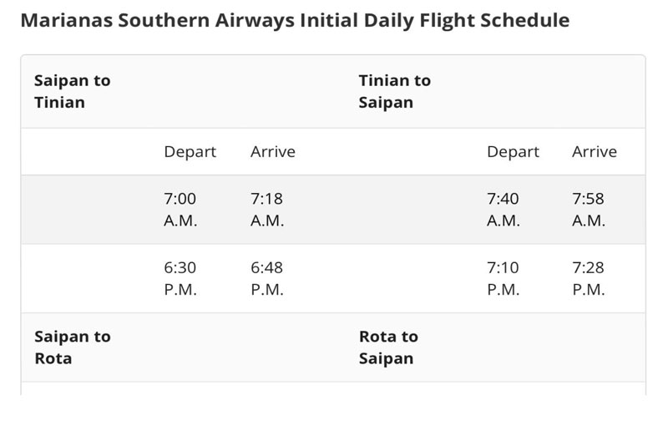This screenshot has height=436, width=668.
Task: Select the 7:28 P.M. arrival cell
Action: (589, 279)
